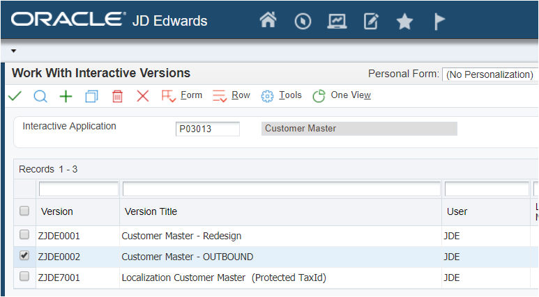The image size is (539, 297).
Task: Click the Copy icon in toolbar
Action: point(91,97)
